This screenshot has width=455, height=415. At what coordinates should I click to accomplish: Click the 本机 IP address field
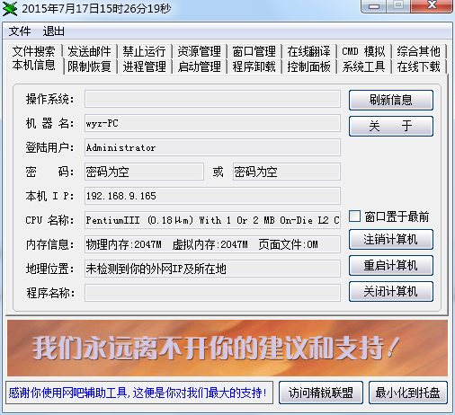tap(212, 196)
